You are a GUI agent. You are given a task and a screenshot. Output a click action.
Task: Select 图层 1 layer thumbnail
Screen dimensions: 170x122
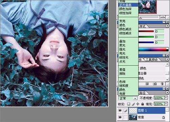pyautogui.click(x=133, y=111)
